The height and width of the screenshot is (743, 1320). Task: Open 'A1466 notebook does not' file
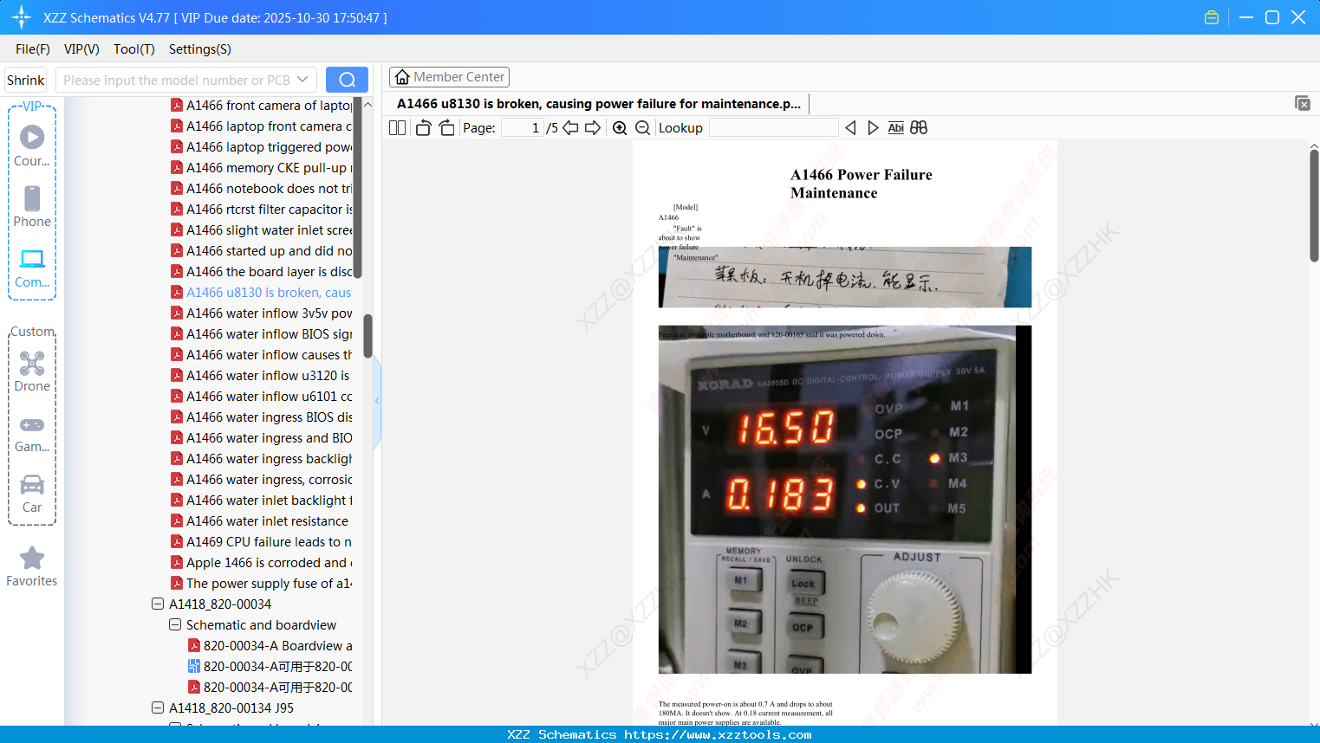[x=261, y=188]
